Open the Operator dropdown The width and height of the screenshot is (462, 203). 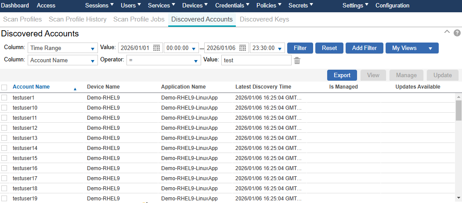point(196,61)
